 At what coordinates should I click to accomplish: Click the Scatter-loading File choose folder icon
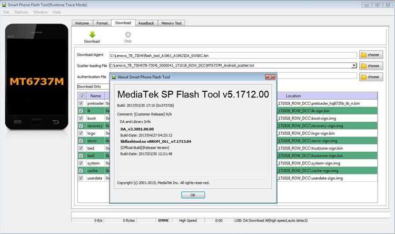tap(364, 66)
